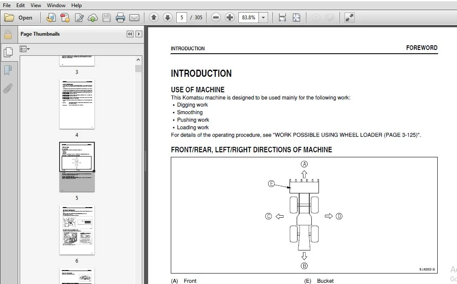Select the page 3 thumbnail
The height and width of the screenshot is (284, 457).
pos(77,61)
